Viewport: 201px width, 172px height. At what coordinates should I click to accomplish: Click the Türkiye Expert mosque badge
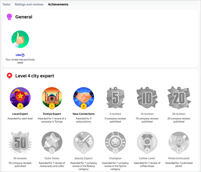click(x=52, y=97)
